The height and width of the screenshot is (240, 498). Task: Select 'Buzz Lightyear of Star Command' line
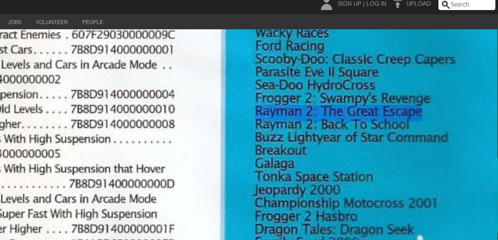pyautogui.click(x=352, y=138)
